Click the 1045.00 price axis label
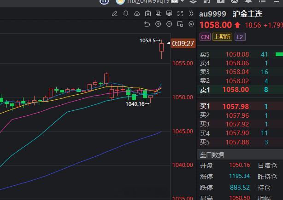 tap(183, 131)
